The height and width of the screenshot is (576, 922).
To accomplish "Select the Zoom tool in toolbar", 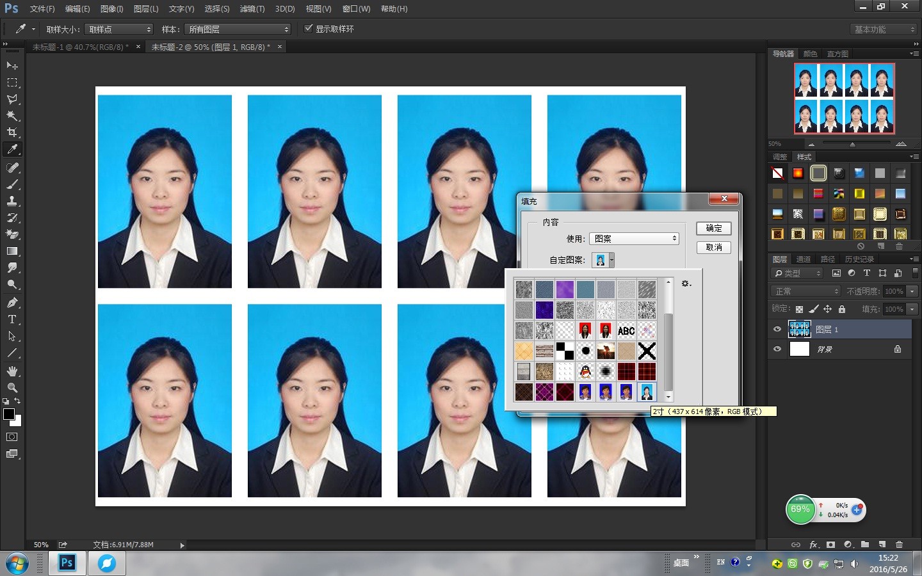I will 12,388.
